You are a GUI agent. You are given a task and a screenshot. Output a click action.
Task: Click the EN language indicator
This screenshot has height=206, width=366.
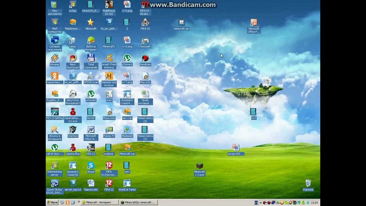point(256,203)
